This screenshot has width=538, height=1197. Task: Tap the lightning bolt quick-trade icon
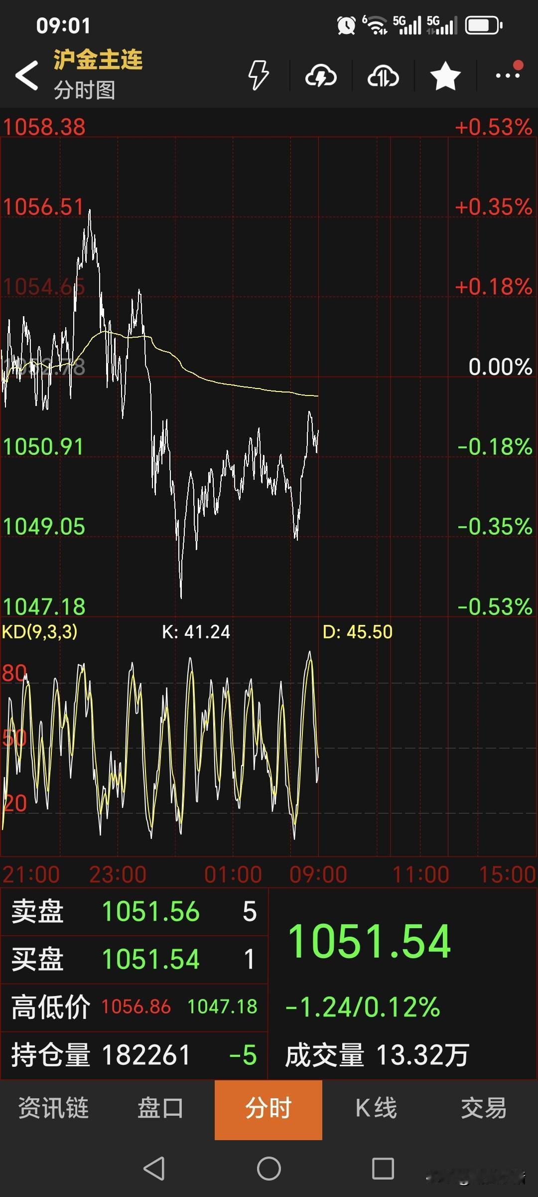(259, 75)
